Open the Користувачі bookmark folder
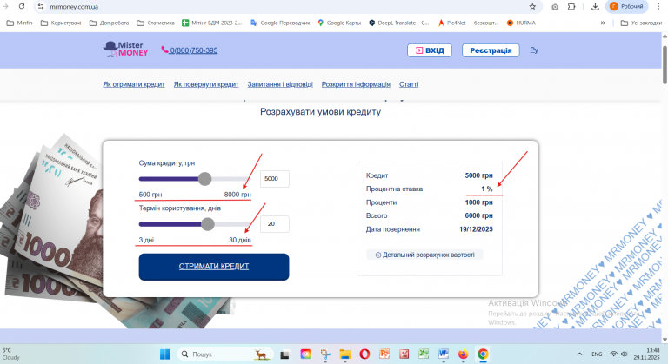This screenshot has width=668, height=364. click(61, 23)
